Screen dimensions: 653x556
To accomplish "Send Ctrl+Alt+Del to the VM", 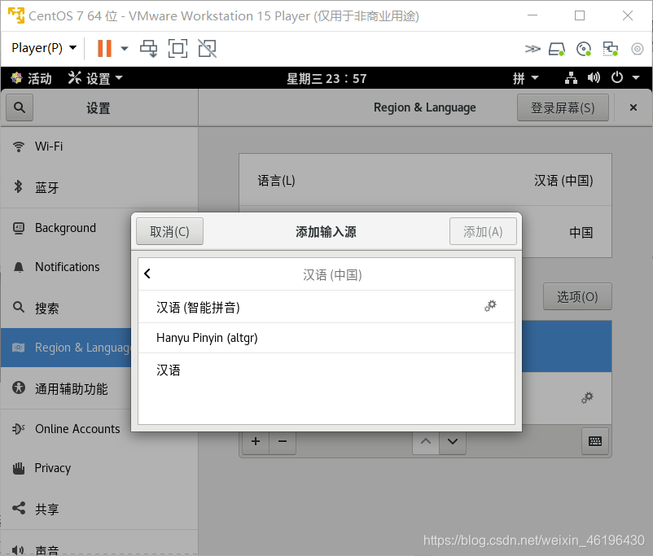I will point(149,48).
